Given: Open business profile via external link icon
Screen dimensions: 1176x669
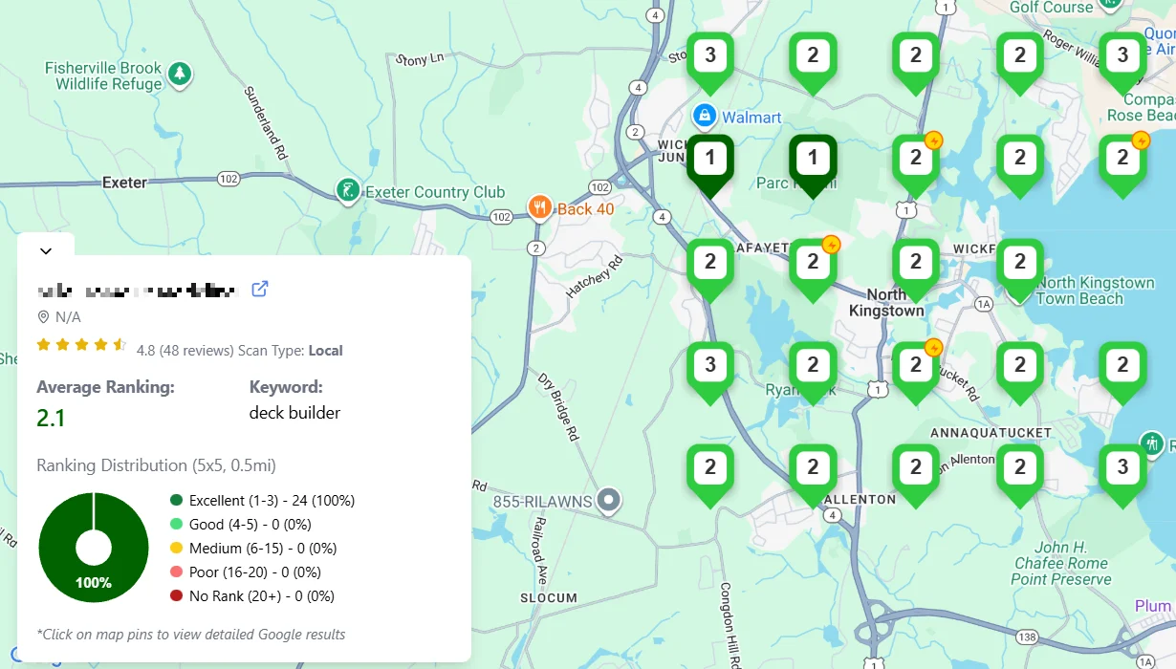Looking at the screenshot, I should coord(259,289).
